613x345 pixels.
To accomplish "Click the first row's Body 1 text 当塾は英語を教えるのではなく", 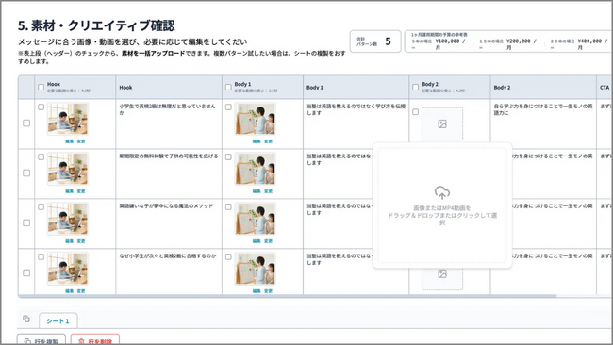I will pyautogui.click(x=356, y=109).
